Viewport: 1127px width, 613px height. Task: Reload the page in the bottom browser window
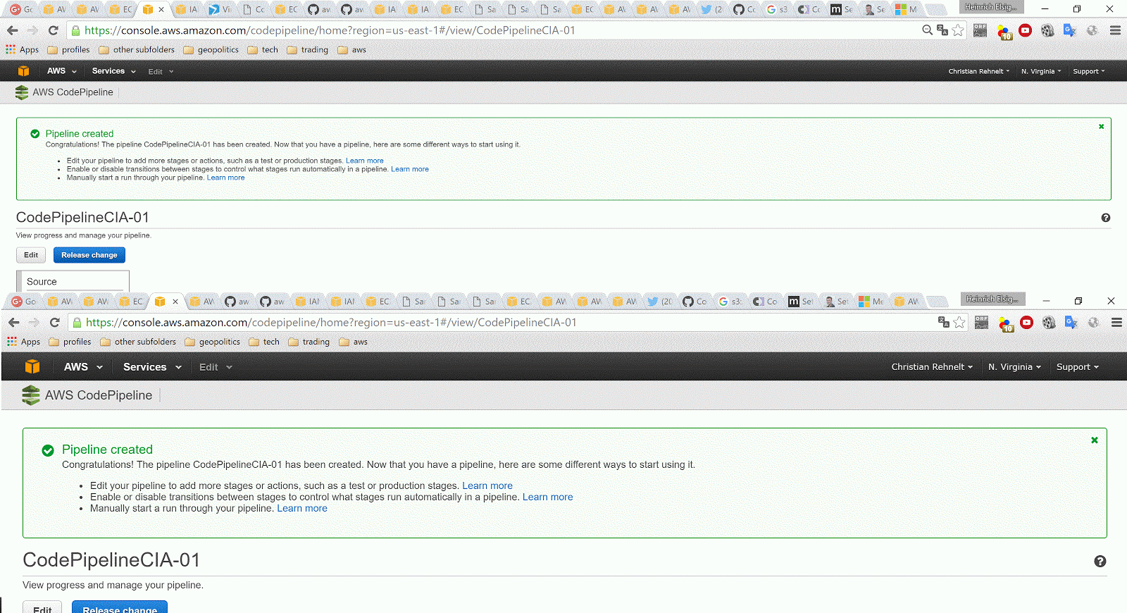tap(54, 322)
